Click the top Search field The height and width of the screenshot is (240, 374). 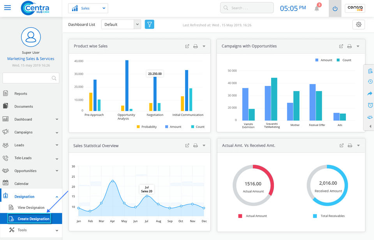click(x=247, y=8)
